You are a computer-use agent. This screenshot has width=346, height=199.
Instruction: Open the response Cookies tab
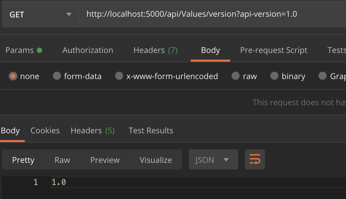click(x=45, y=131)
